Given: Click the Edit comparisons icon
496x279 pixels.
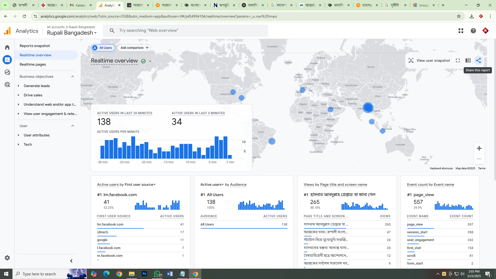Looking at the screenshot, I should pyautogui.click(x=468, y=60).
